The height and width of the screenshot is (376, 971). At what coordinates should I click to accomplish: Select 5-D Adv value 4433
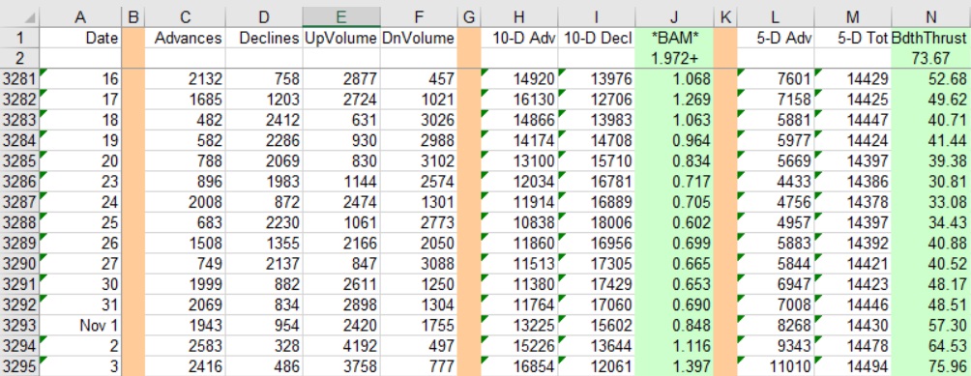coord(776,182)
